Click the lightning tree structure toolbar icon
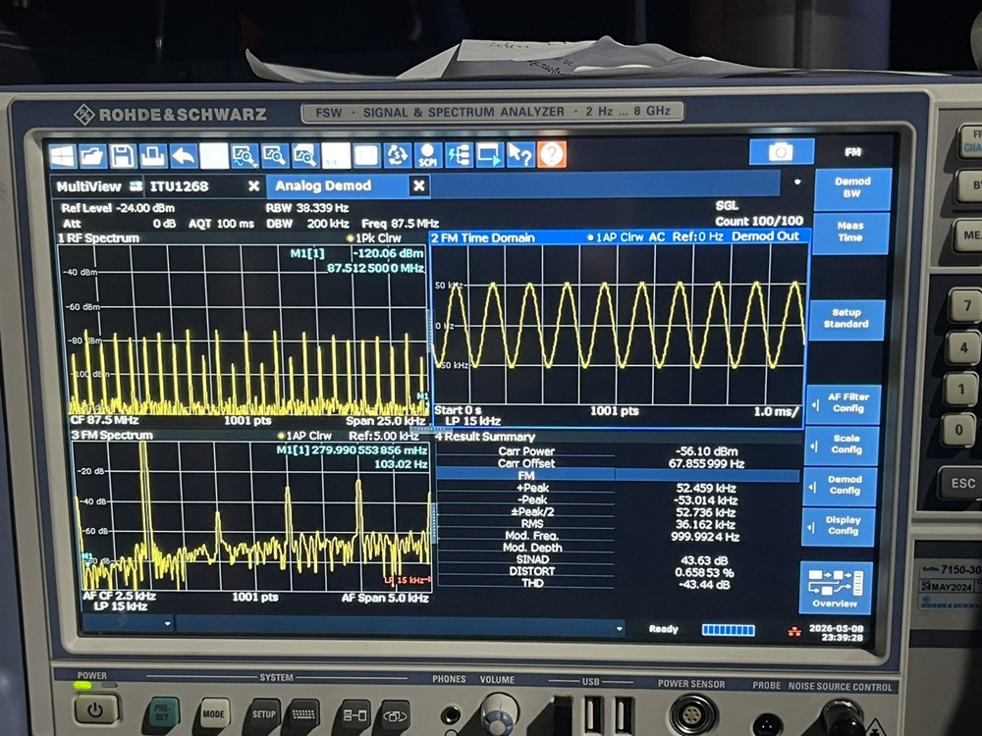 click(x=459, y=155)
